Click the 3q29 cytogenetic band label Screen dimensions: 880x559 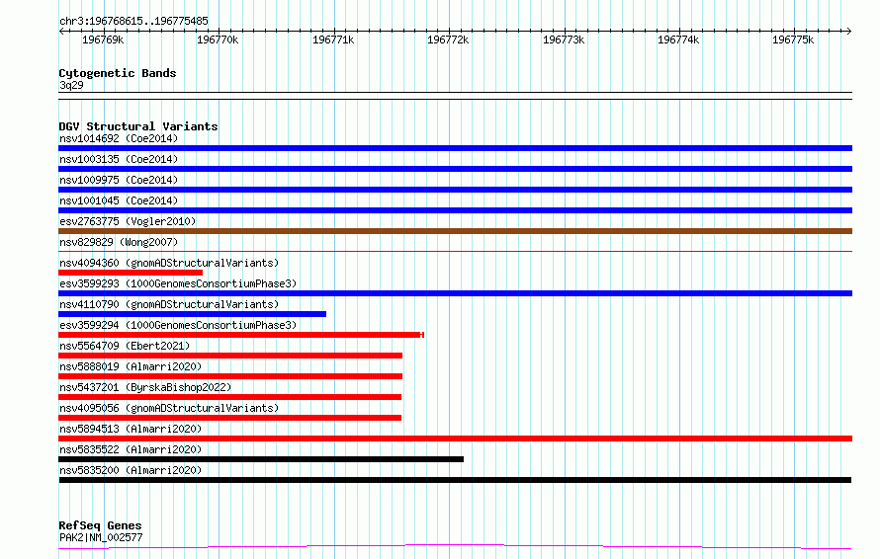pos(71,85)
